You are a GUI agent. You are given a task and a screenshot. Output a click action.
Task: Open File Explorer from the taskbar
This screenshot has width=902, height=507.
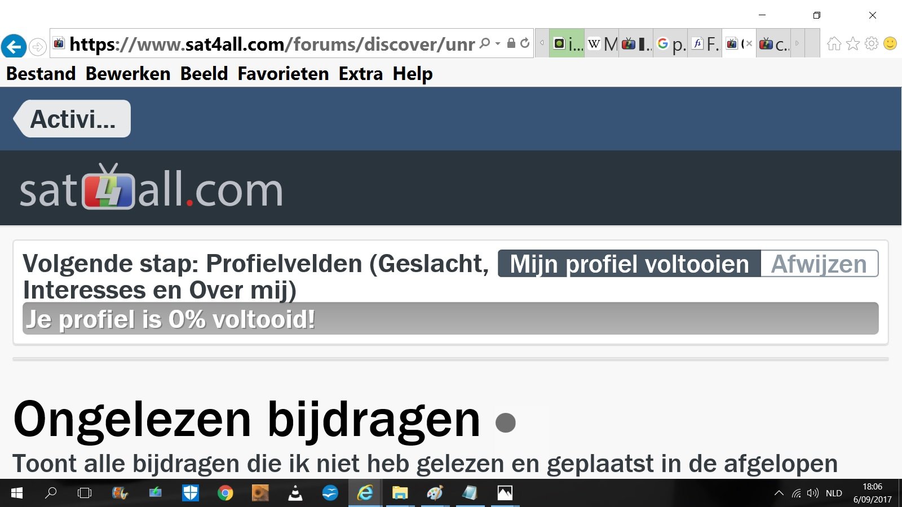click(x=400, y=493)
